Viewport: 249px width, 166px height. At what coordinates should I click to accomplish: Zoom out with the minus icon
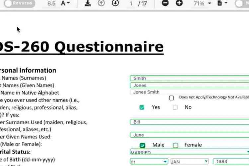coord(165,3)
